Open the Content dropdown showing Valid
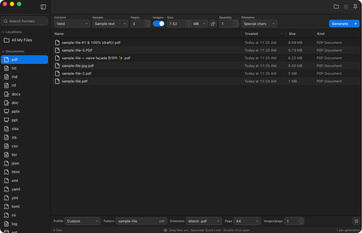This screenshot has width=362, height=233. (72, 24)
